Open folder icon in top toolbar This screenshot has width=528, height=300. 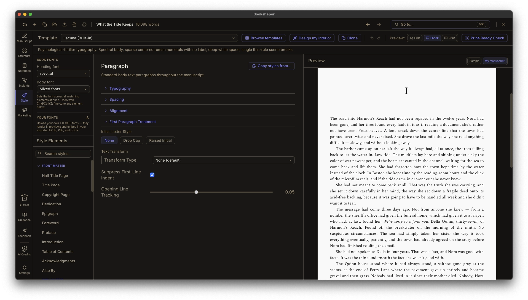click(x=55, y=24)
